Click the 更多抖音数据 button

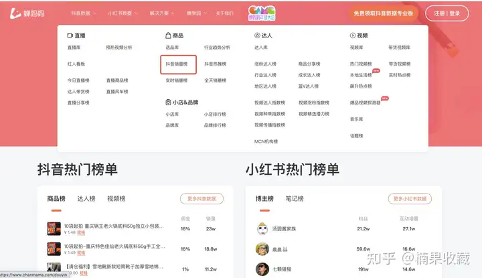tap(202, 199)
